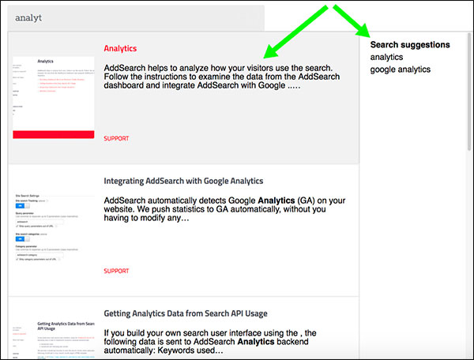The image size is (474, 360).
Task: Click the "If you build your own search" snippet
Action: coord(210,342)
